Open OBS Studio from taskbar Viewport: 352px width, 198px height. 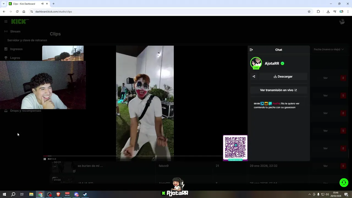click(49, 194)
